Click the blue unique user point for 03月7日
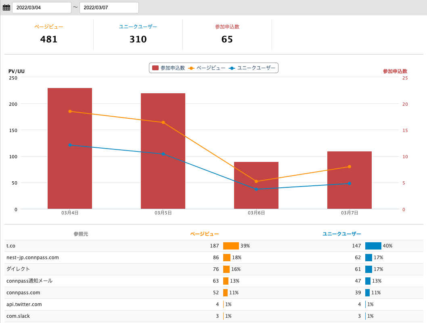 pos(350,184)
